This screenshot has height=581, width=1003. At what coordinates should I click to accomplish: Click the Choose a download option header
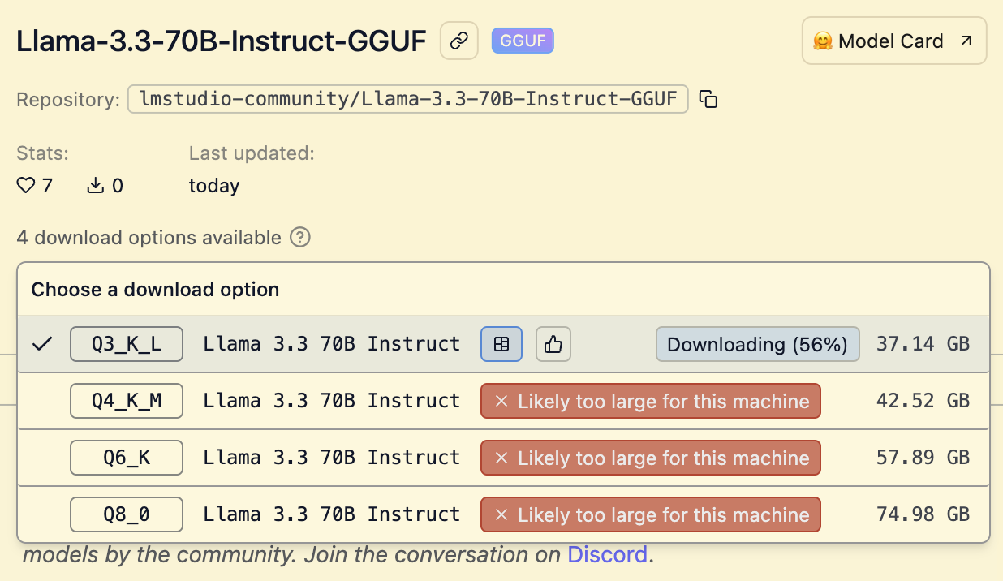(155, 290)
